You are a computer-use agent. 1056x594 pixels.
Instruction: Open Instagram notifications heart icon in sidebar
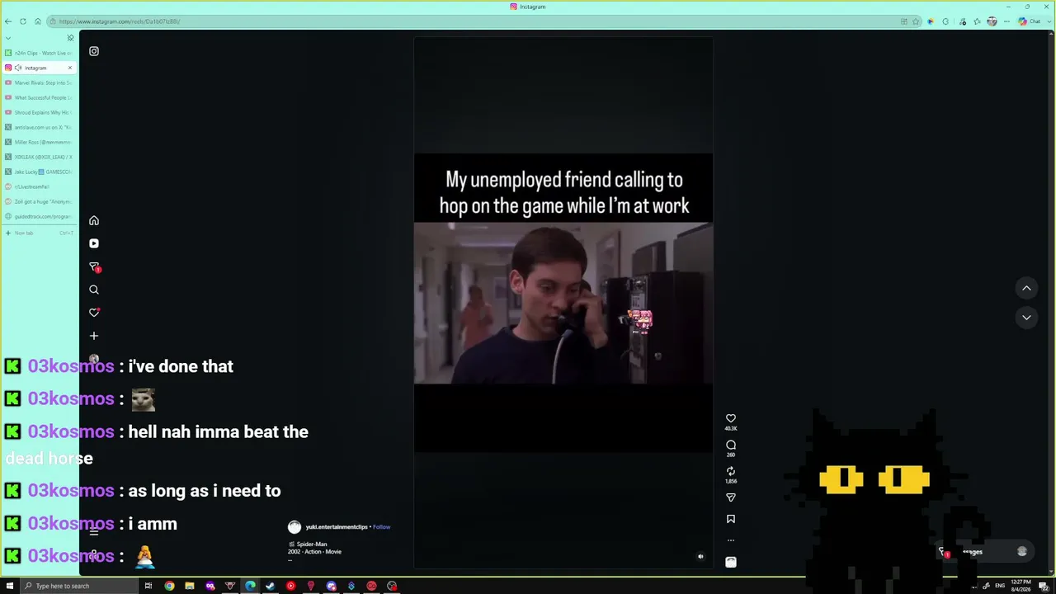click(x=94, y=313)
